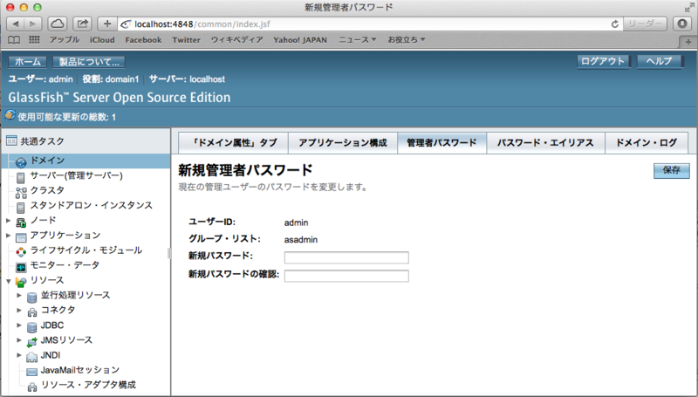Screen dimensions: 698x397
Task: Click the スタンドアロン・インスタンス icon
Action: (x=20, y=208)
